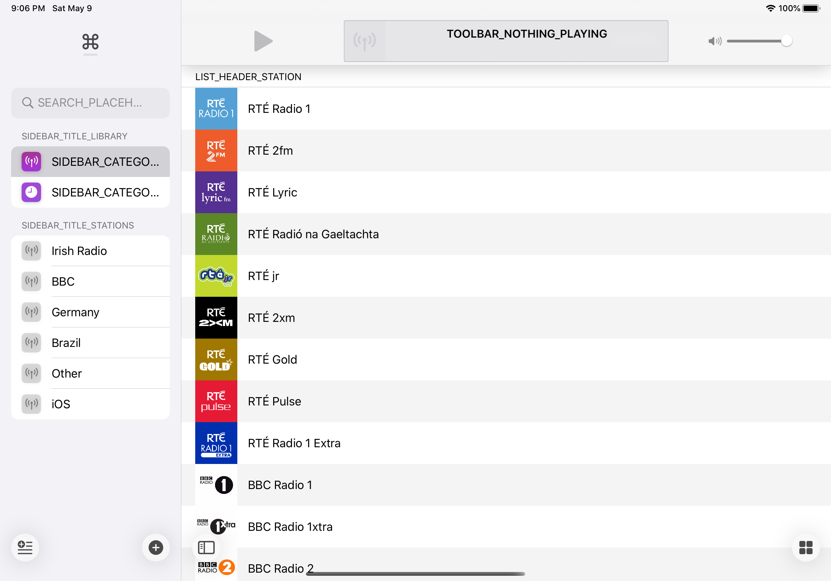Click the RTÉ Gold logo thumbnail

pos(216,359)
